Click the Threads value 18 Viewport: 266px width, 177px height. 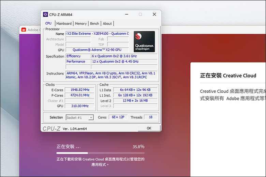click(x=151, y=117)
